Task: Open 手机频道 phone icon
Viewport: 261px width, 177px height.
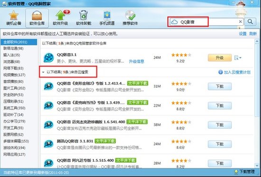Action: point(107,16)
